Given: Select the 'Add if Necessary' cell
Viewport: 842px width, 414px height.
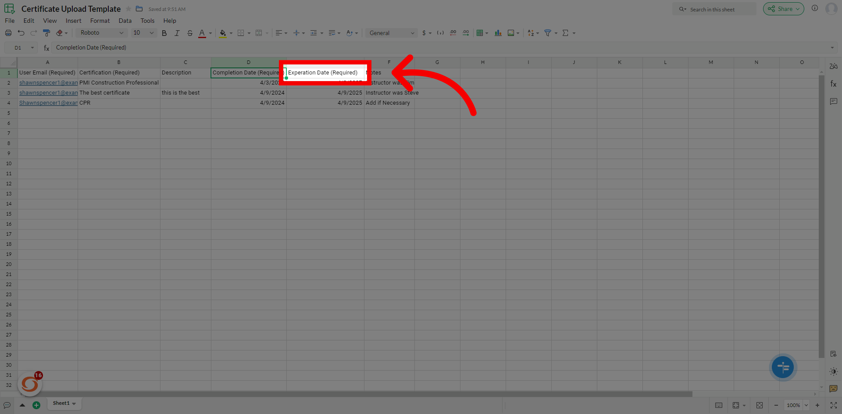Looking at the screenshot, I should tap(389, 103).
